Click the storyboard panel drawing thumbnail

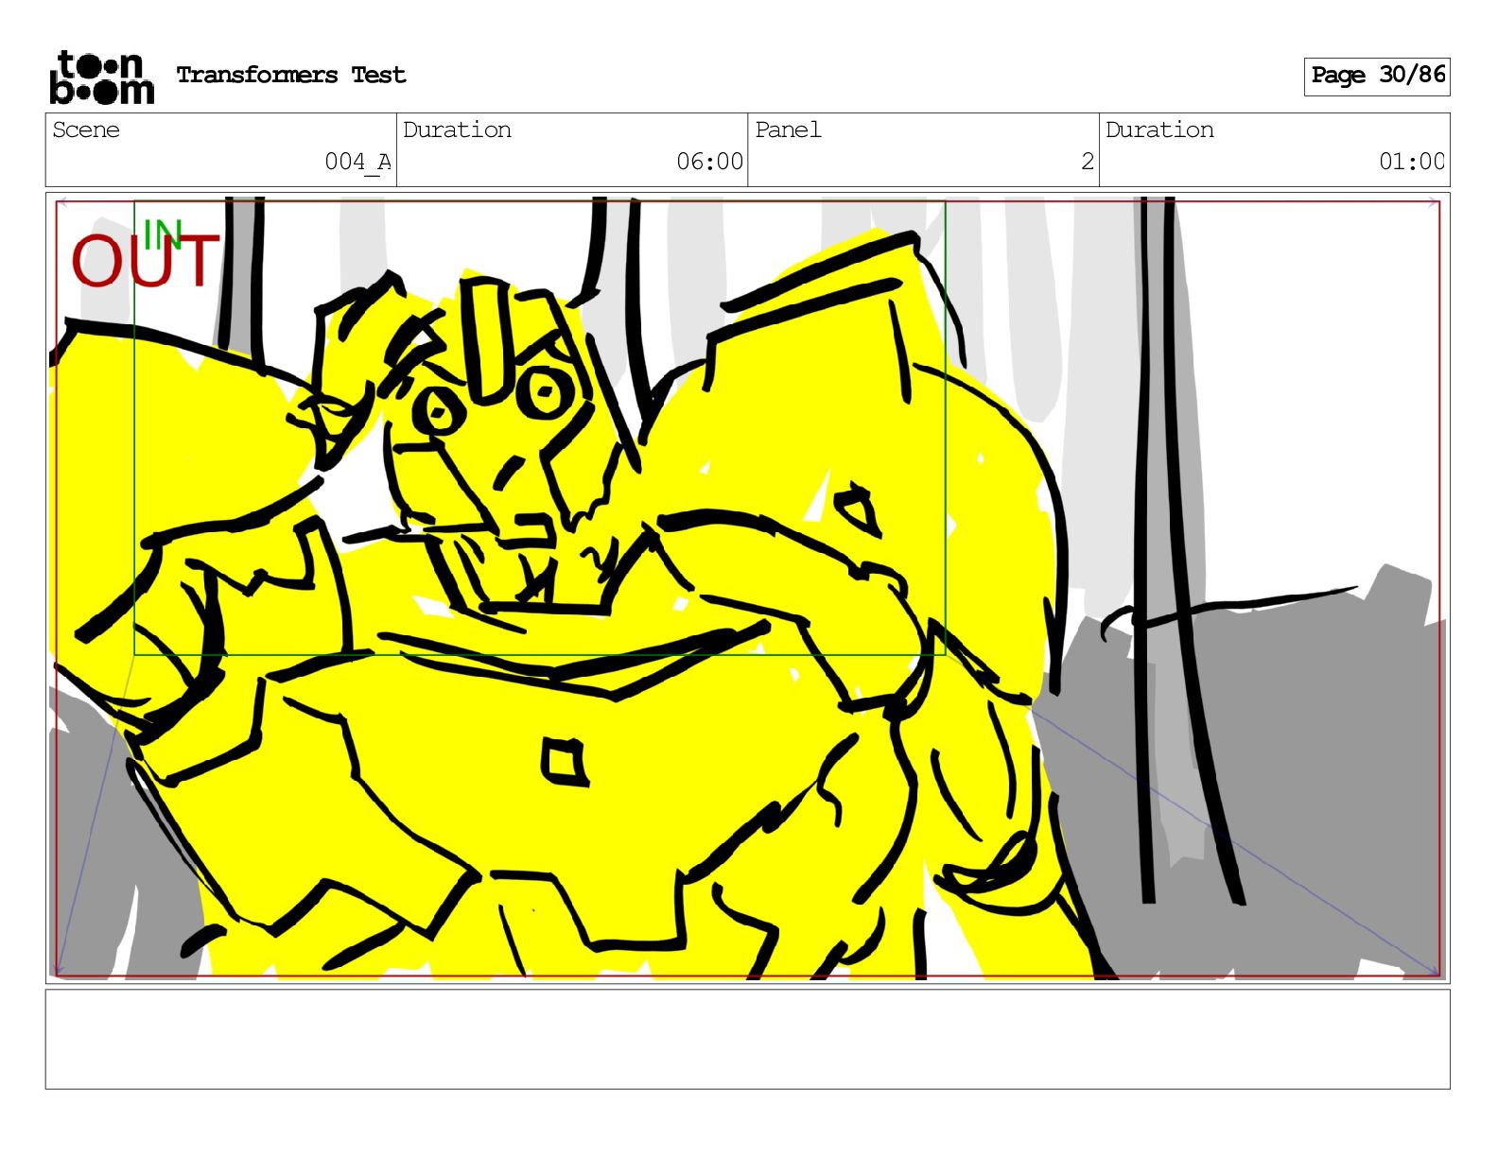[747, 588]
